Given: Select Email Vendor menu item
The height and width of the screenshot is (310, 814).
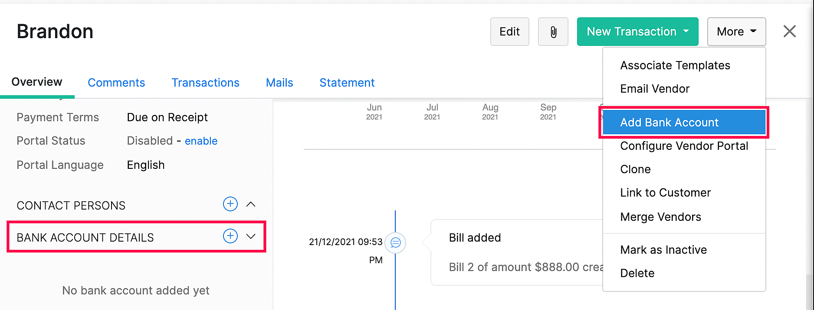Looking at the screenshot, I should click(654, 89).
